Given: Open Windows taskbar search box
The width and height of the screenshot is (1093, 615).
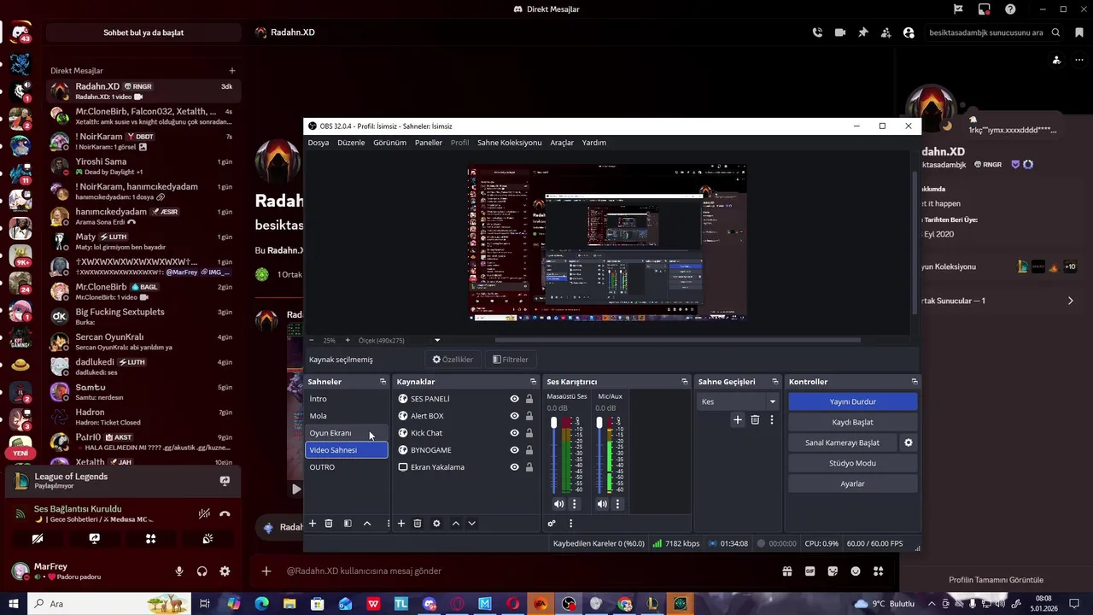Looking at the screenshot, I should pos(111,604).
